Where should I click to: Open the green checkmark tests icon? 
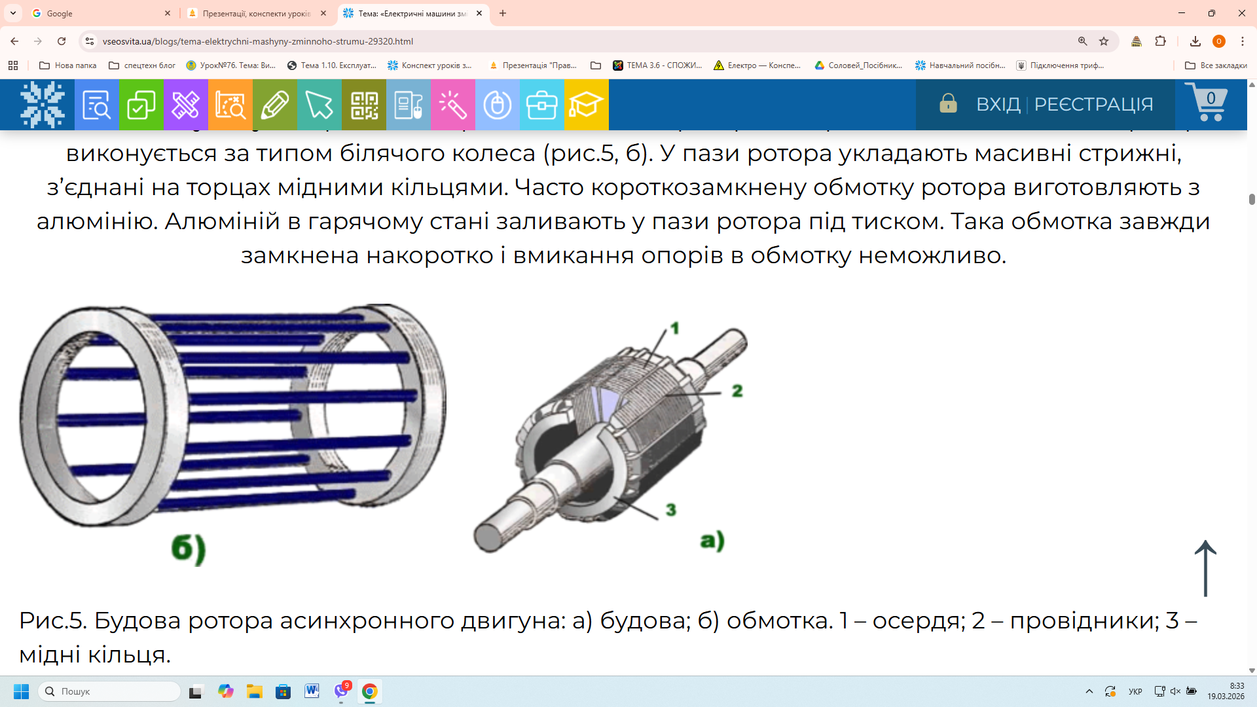pyautogui.click(x=141, y=105)
